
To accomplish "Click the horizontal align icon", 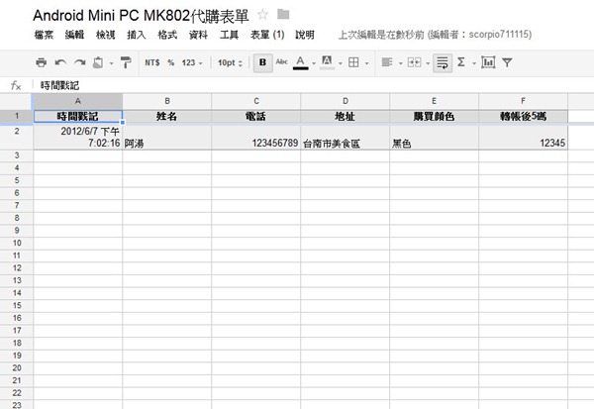I will 387,62.
